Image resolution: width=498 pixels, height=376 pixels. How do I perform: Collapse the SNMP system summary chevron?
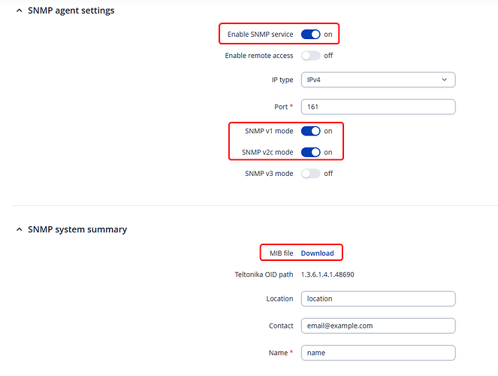point(19,229)
